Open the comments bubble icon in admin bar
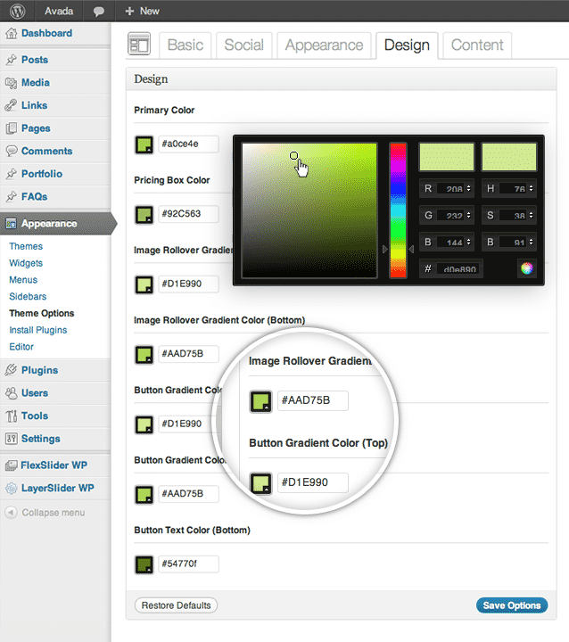This screenshot has width=569, height=642. [96, 11]
